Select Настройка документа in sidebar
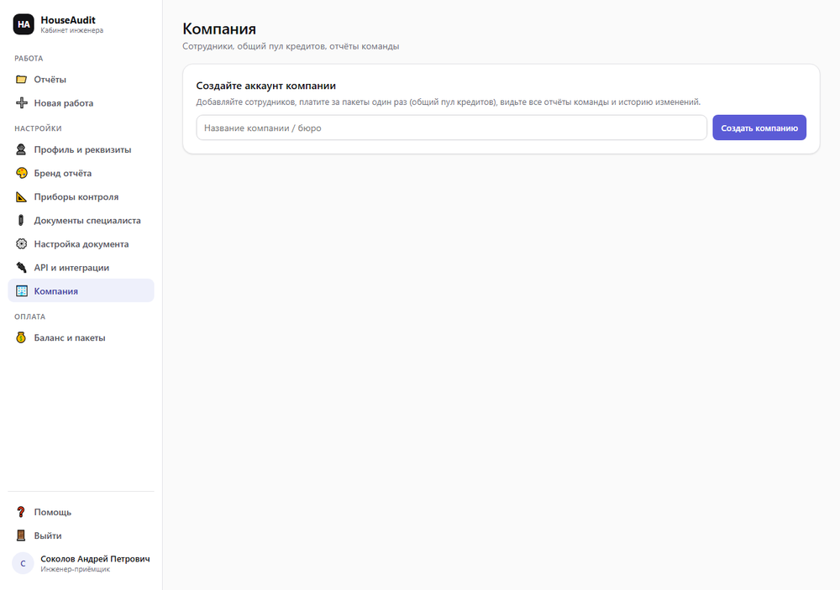The height and width of the screenshot is (590, 840). point(81,243)
